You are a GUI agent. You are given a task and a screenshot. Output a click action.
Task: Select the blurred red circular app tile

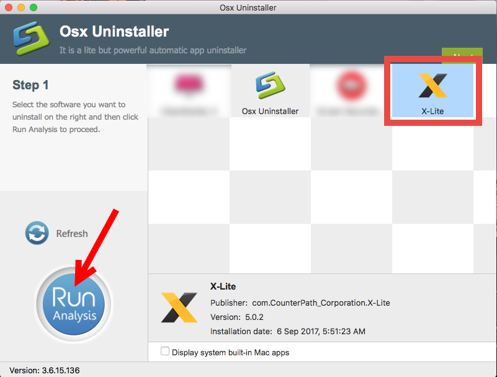[x=351, y=91]
